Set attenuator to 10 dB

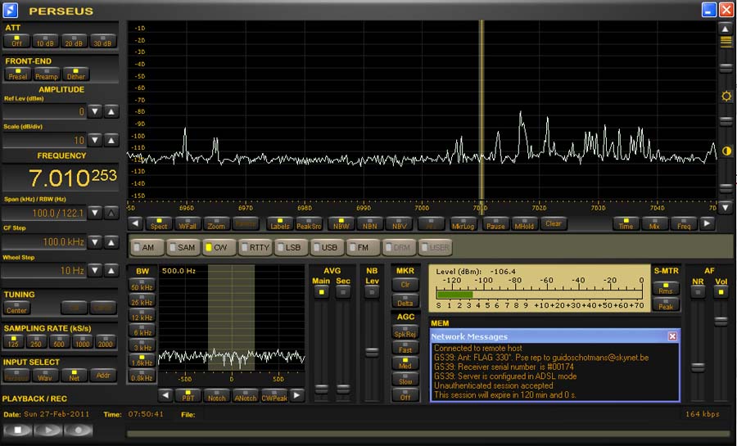(45, 41)
